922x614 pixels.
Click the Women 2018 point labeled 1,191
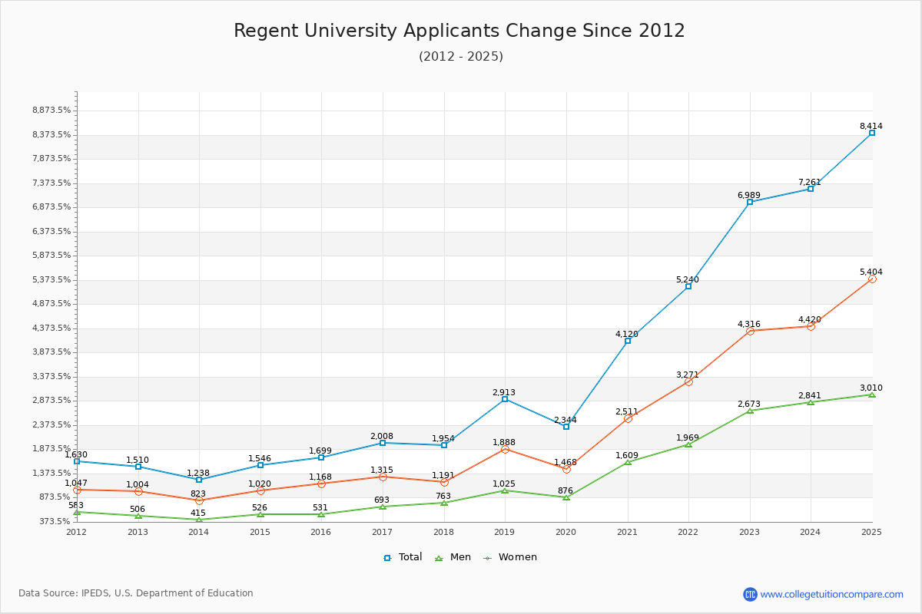coord(444,482)
